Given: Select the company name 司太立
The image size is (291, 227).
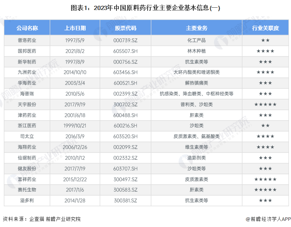Looking at the screenshot, I should click(x=27, y=136).
